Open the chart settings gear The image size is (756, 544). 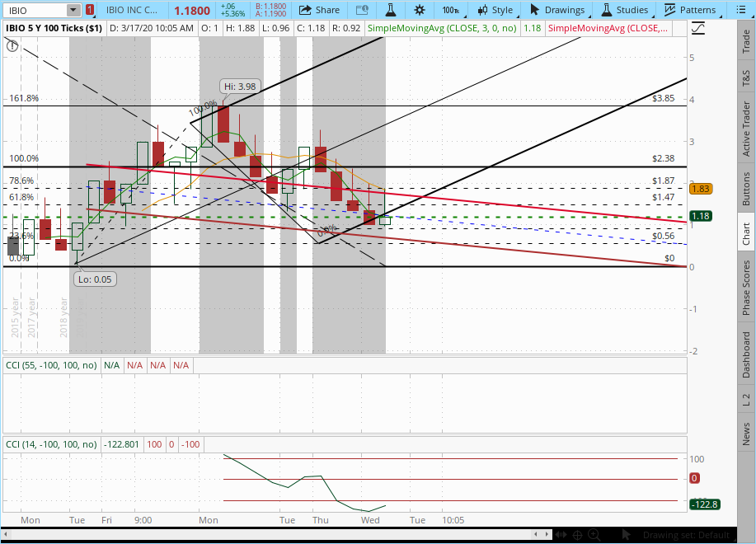click(x=420, y=10)
